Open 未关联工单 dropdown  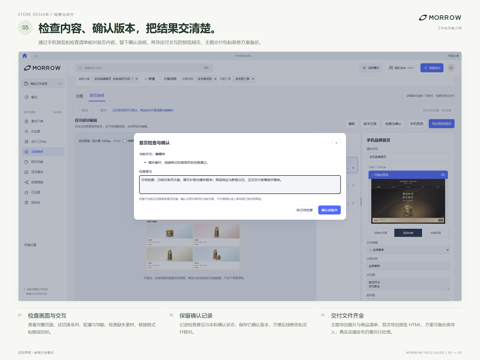(244, 79)
